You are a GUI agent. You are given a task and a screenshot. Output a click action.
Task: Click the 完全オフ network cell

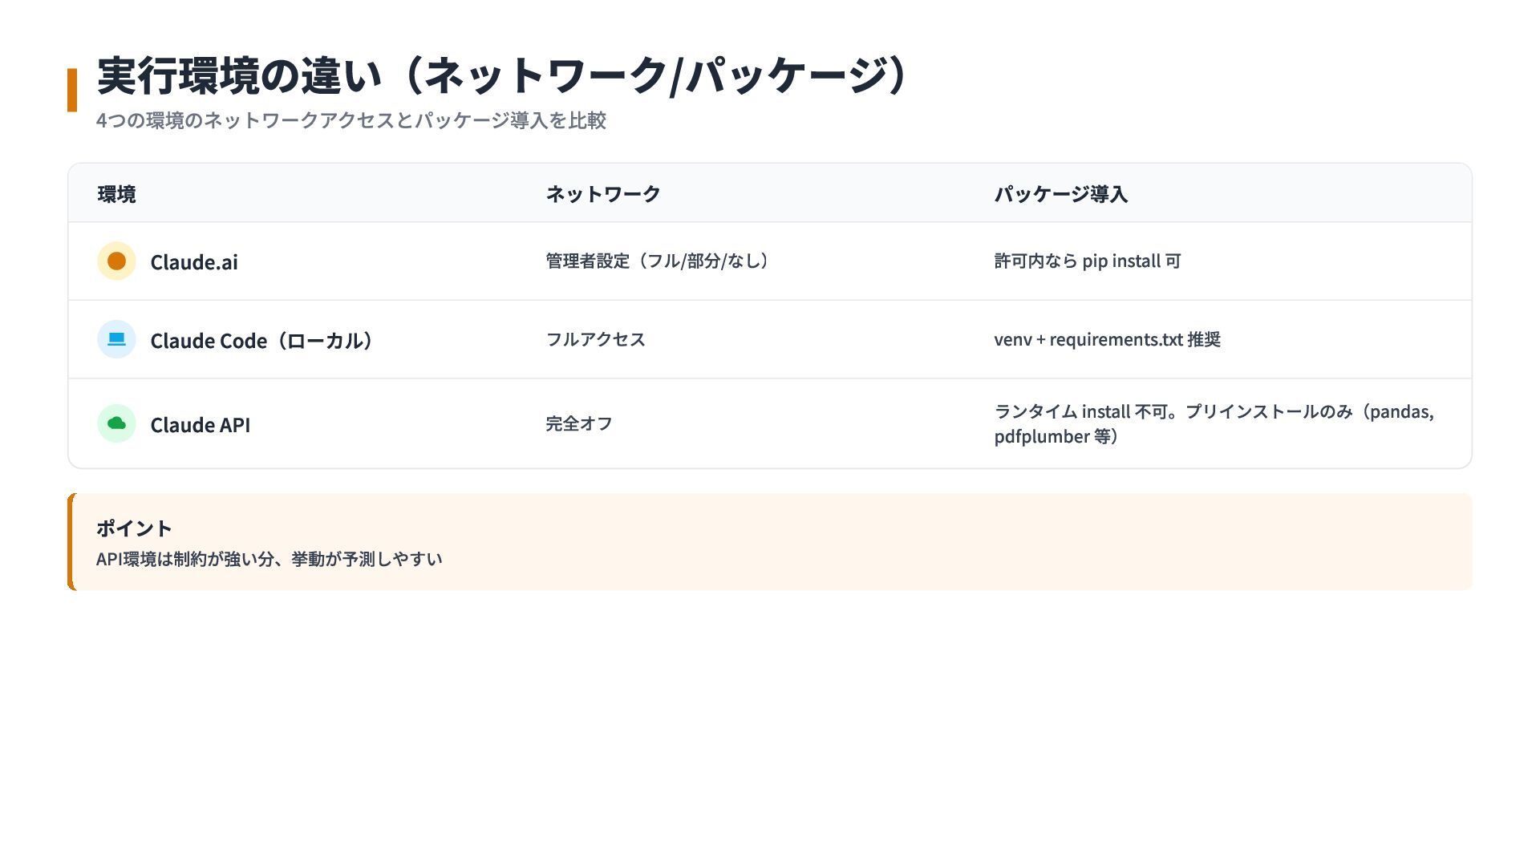tap(578, 423)
